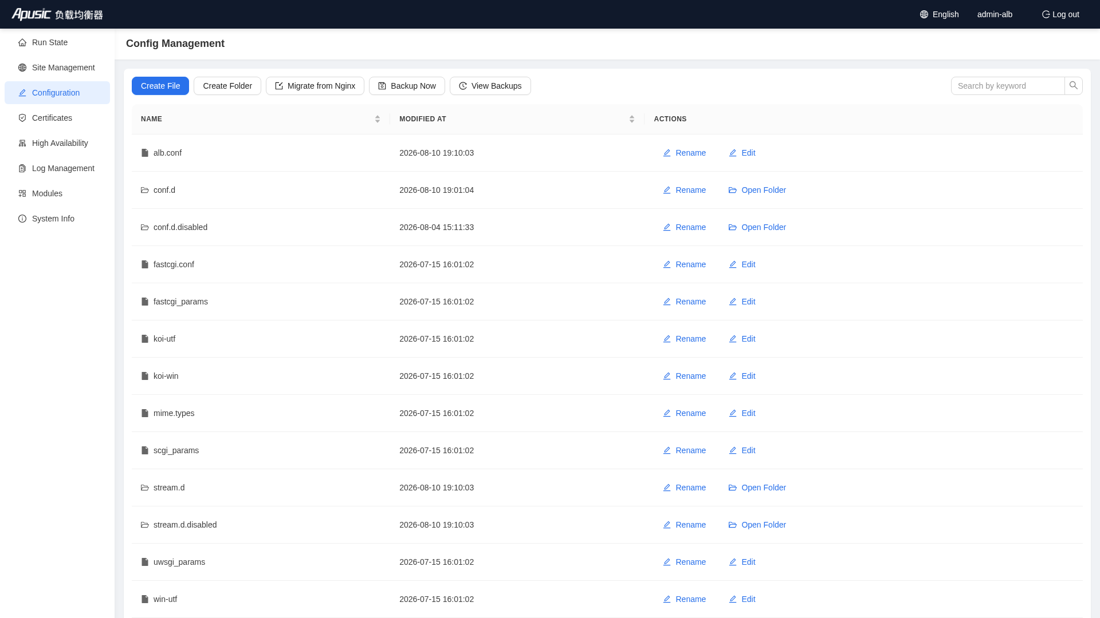The height and width of the screenshot is (618, 1100).
Task: Click Create File button
Action: point(160,86)
